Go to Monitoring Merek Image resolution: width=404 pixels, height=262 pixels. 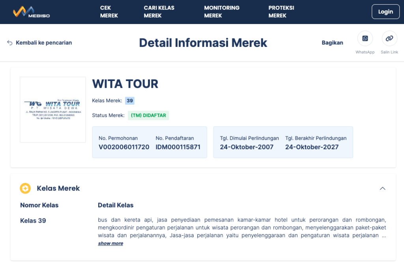click(222, 12)
